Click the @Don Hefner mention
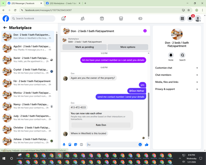Viewport: 206px width, 165px height. pos(137,91)
